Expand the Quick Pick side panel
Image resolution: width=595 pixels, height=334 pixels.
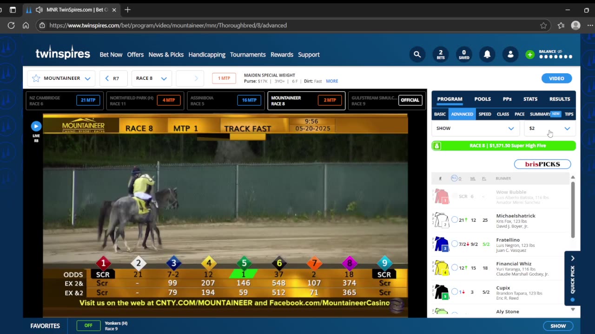[573, 278]
